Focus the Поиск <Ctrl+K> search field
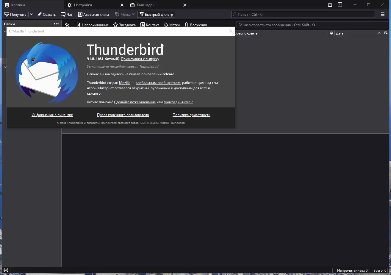This screenshot has width=391, height=275. [303, 14]
